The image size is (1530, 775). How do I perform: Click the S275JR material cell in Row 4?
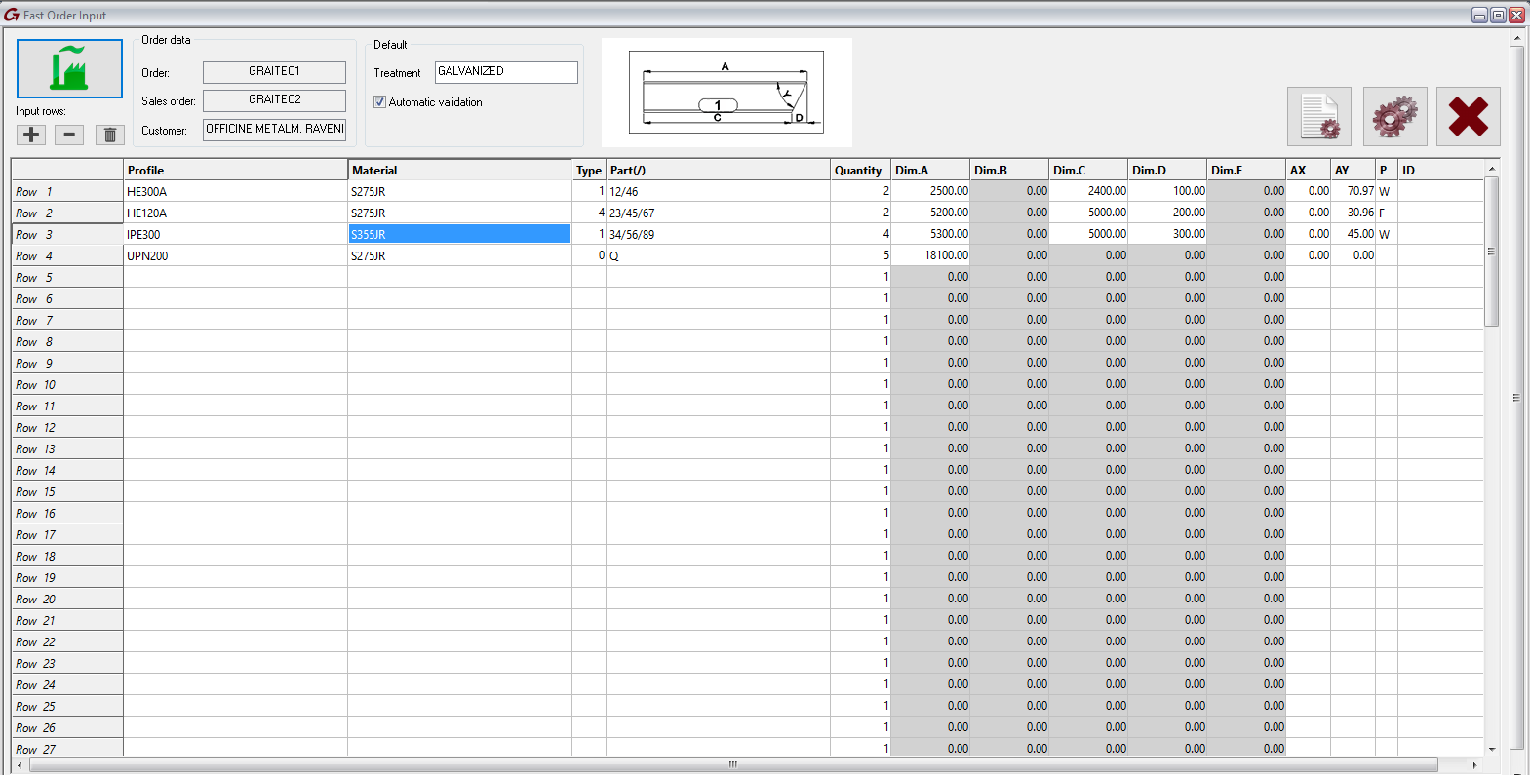pos(459,256)
